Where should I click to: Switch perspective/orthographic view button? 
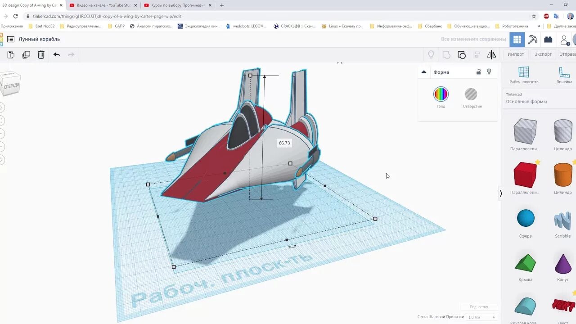(1, 160)
